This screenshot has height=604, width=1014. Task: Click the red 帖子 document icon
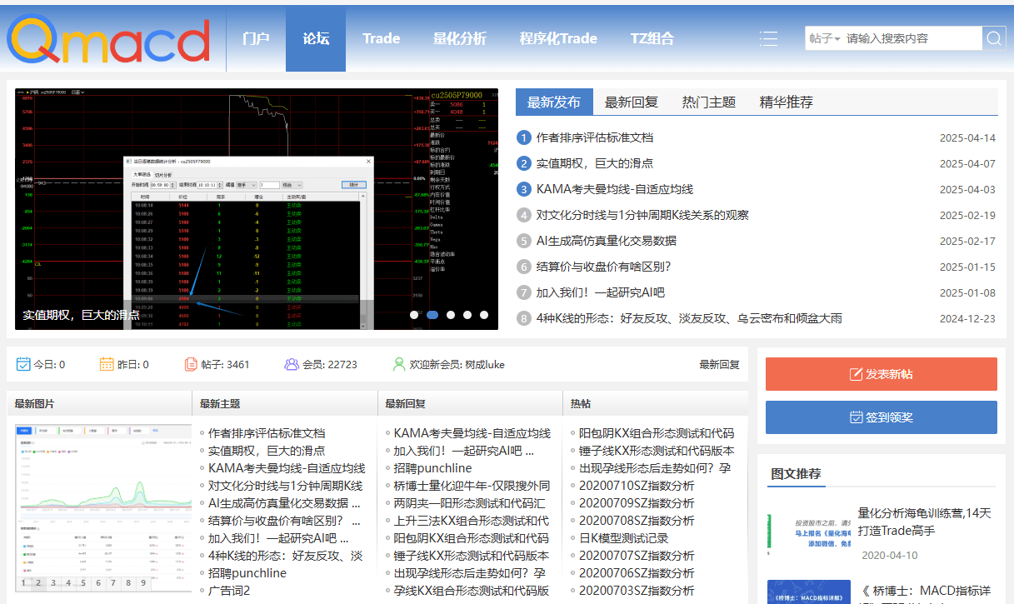(190, 363)
